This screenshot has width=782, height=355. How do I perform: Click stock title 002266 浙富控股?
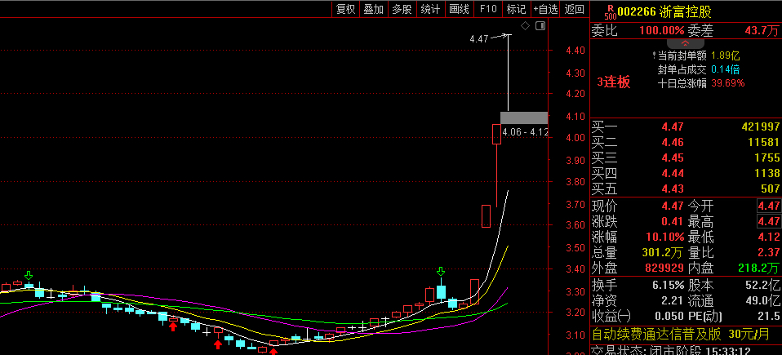tap(664, 12)
